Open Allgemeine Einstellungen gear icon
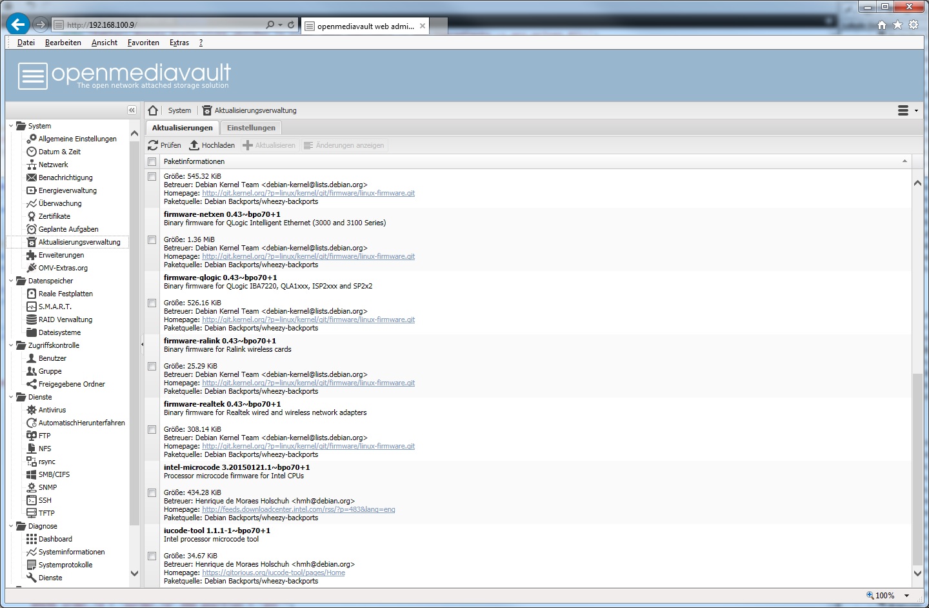 (x=31, y=139)
